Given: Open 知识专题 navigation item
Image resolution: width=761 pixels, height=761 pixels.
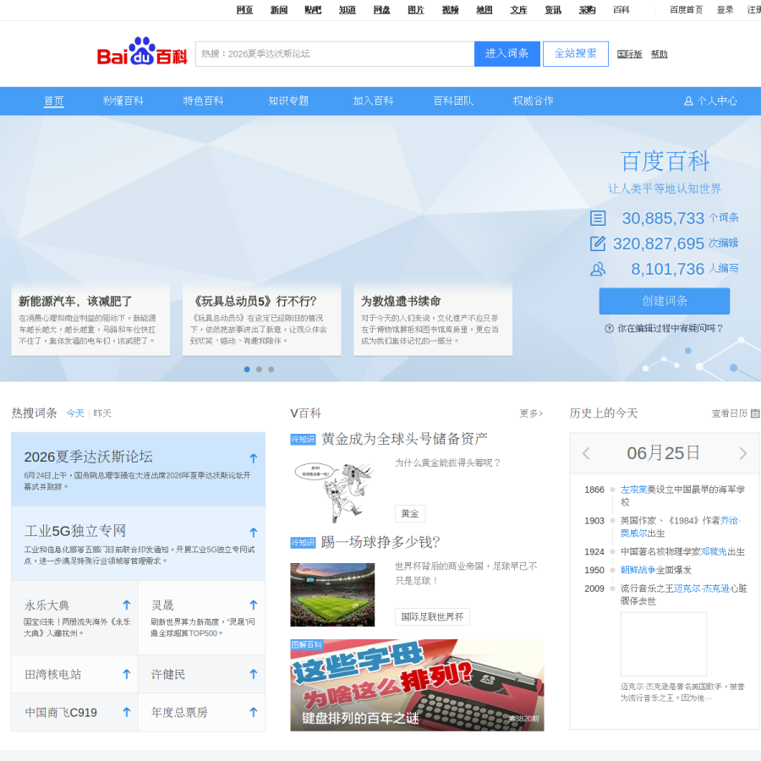Looking at the screenshot, I should (289, 101).
